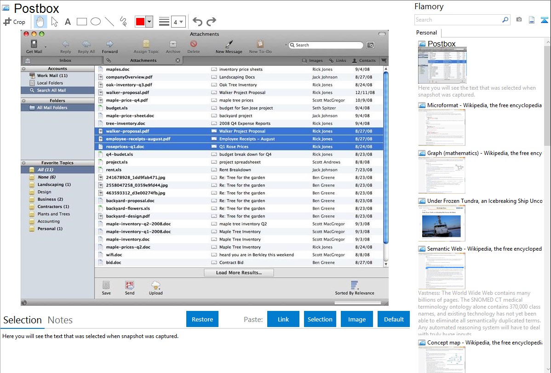Viewport: 551px width, 373px height.
Task: Open the Contacts filter
Action: pyautogui.click(x=364, y=60)
